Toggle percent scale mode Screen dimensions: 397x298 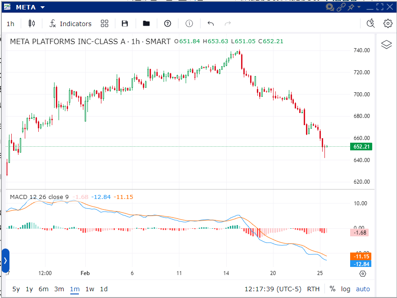[x=333, y=289]
